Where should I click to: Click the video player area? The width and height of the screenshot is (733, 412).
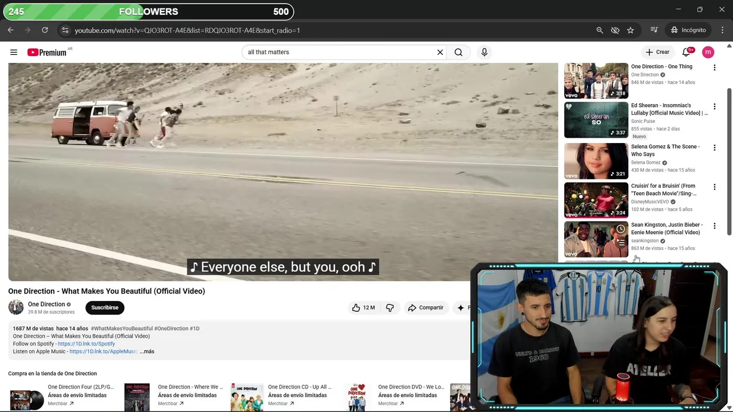coord(283,172)
